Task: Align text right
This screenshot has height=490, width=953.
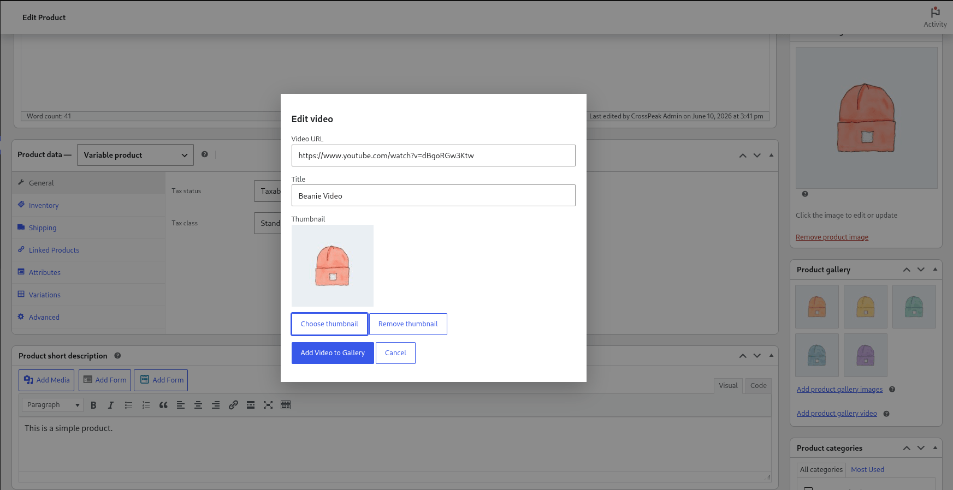Action: (x=216, y=405)
